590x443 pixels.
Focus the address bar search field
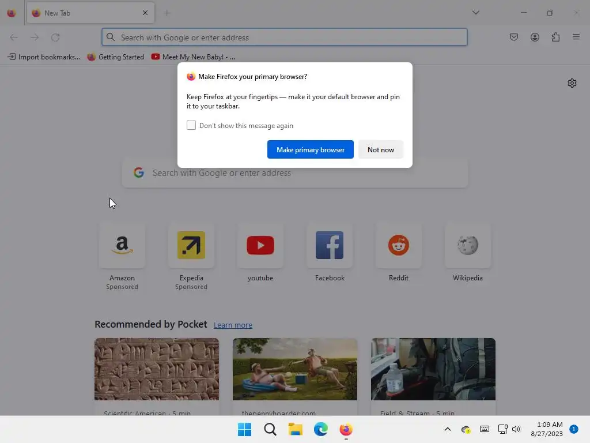point(285,37)
